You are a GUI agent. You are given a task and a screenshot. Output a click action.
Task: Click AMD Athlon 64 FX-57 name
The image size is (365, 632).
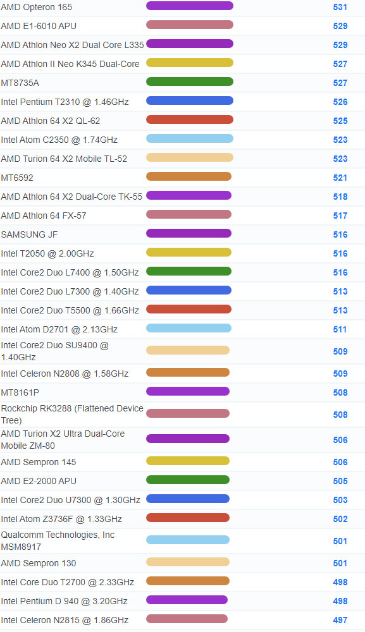44,216
